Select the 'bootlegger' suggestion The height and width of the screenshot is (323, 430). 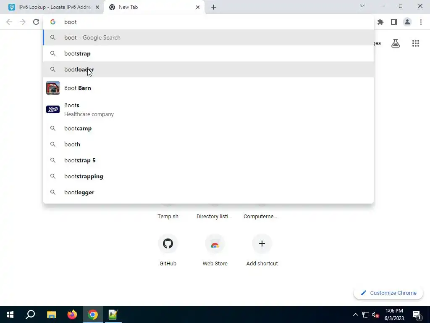[x=208, y=192]
